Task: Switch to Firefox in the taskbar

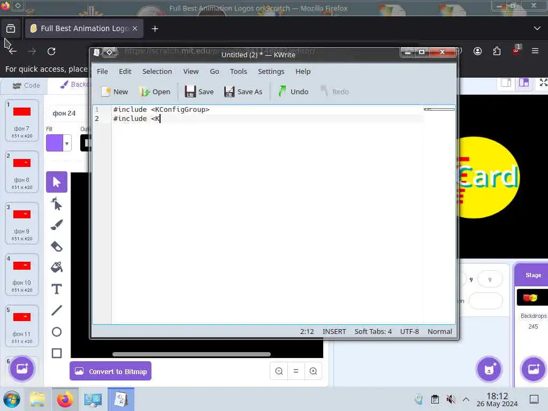Action: (x=65, y=399)
